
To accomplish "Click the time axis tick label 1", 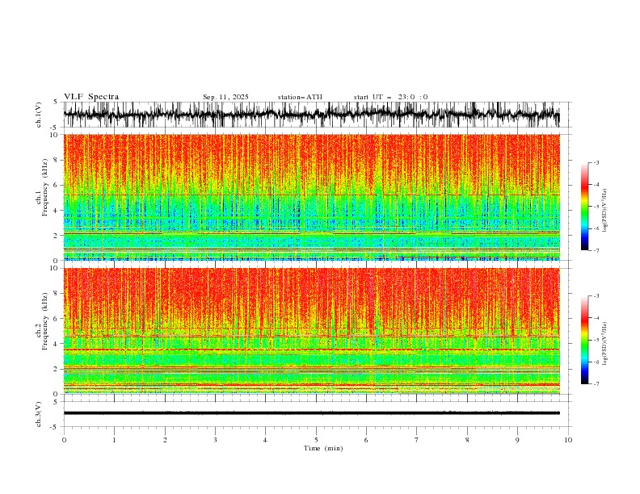I will 114,440.
